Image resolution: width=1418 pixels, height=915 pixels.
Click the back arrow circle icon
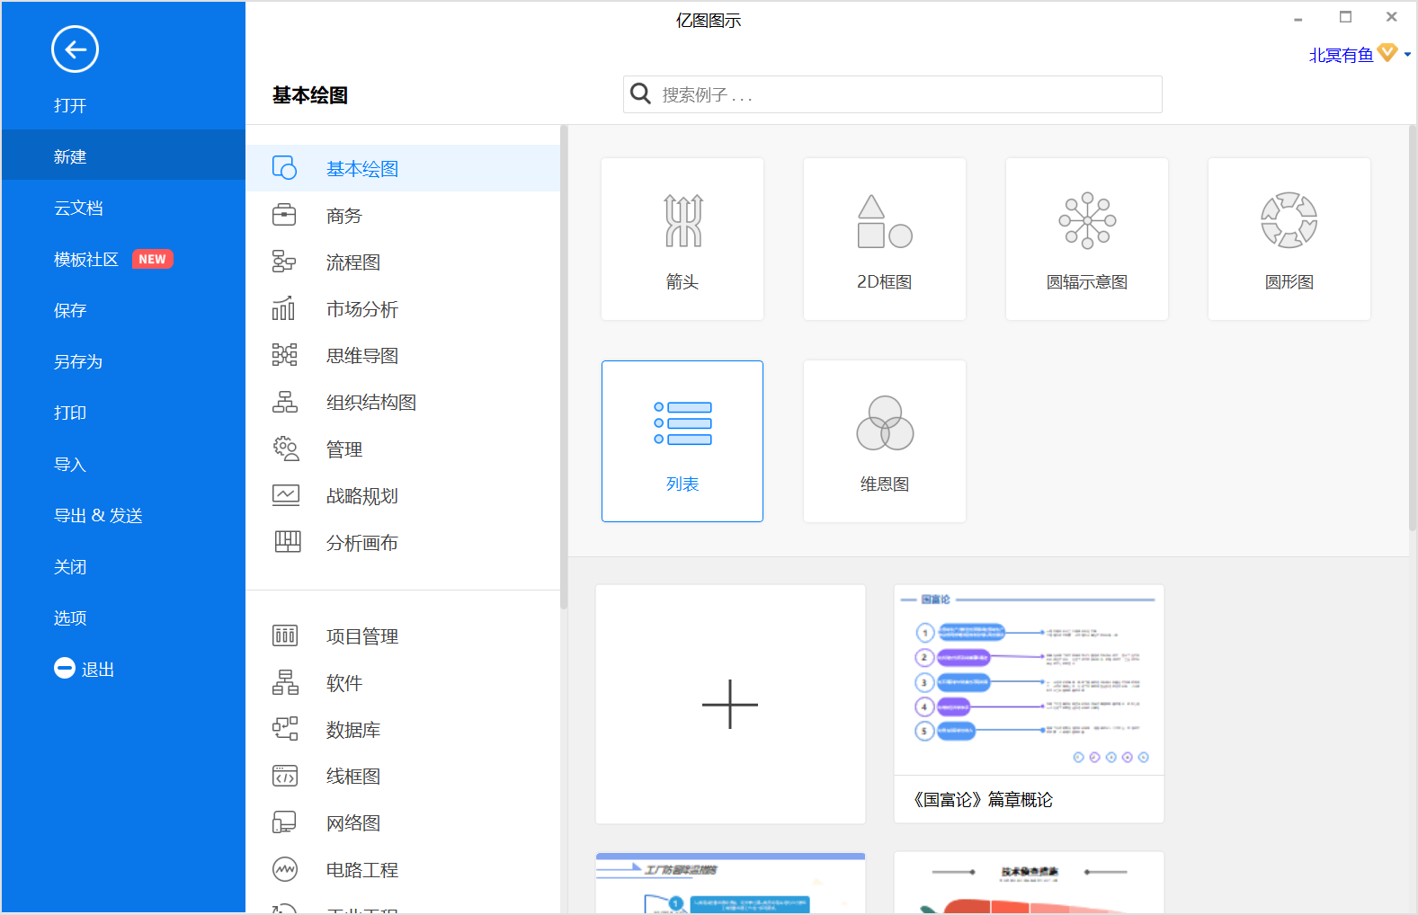pos(75,49)
